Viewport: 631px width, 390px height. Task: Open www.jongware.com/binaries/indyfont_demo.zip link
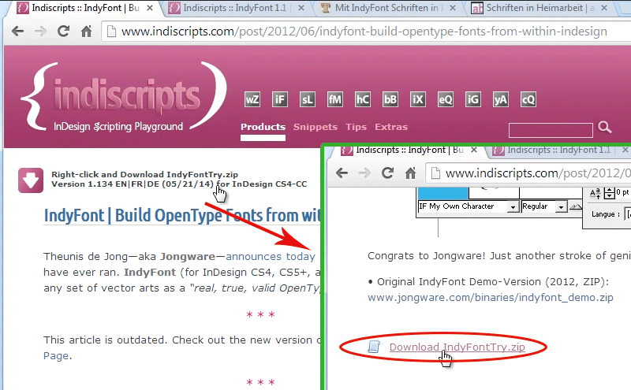491,298
